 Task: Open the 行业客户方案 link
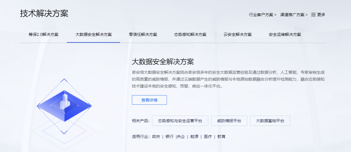pyautogui.click(x=263, y=15)
